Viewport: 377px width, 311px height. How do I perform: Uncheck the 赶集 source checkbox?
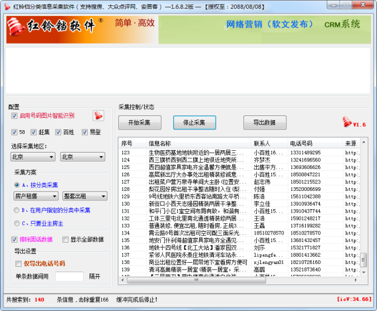point(34,132)
